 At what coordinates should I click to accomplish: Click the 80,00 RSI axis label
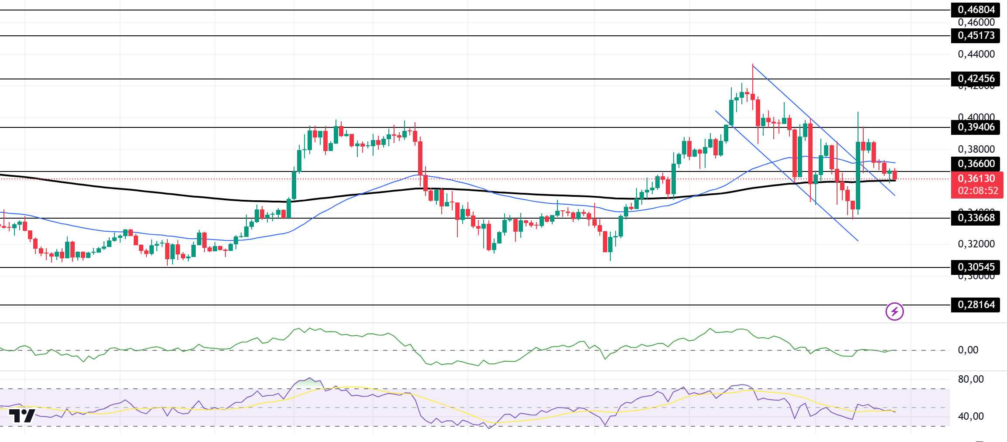[x=971, y=379]
